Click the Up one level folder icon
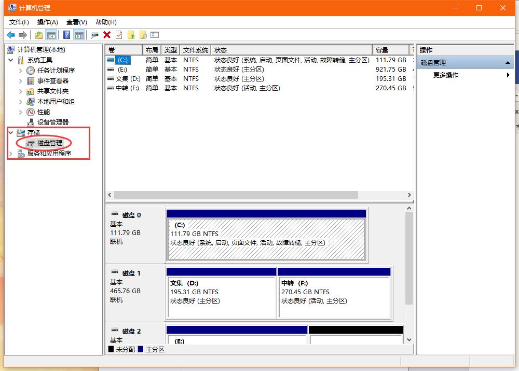Viewport: 519px width, 371px height. 39,35
